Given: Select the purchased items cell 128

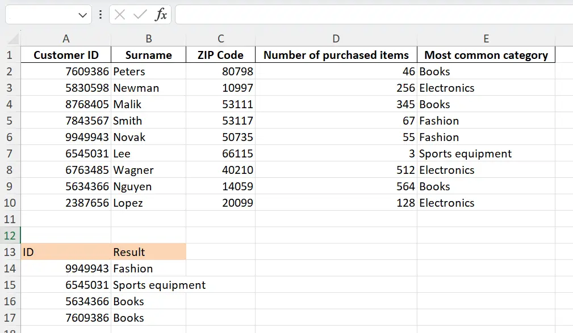Looking at the screenshot, I should (x=336, y=202).
